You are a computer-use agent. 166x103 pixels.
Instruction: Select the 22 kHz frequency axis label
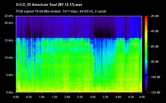click(x=9, y=16)
